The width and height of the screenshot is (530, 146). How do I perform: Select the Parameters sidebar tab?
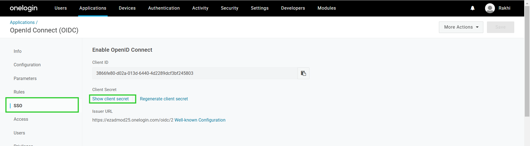coord(25,78)
